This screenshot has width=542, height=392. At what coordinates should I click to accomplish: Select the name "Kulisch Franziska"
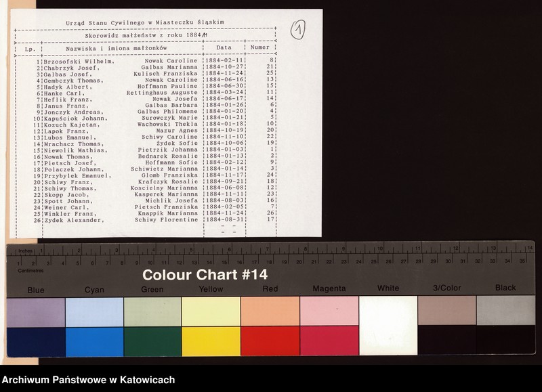click(x=165, y=74)
